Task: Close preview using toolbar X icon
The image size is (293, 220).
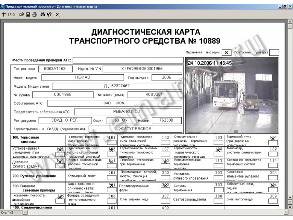Action: tap(57, 14)
